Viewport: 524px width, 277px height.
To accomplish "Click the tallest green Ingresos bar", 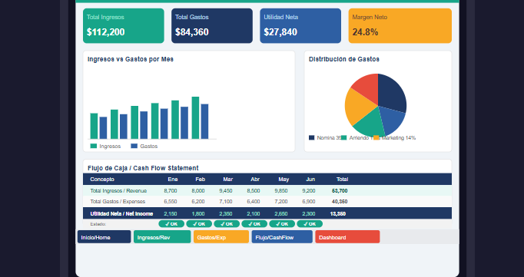I will tap(195, 118).
